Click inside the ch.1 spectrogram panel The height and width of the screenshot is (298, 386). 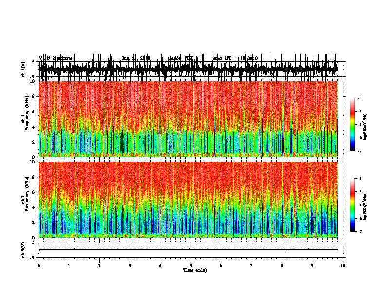(188, 119)
